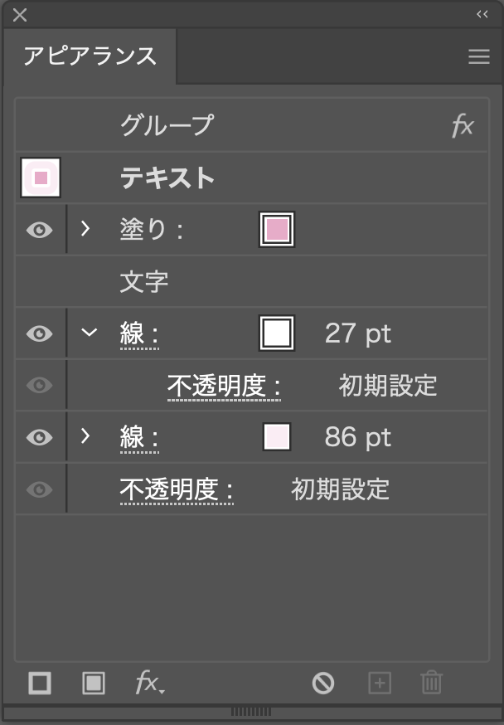Open the Appearance panel hamburger menu
This screenshot has height=725, width=504.
coord(478,56)
